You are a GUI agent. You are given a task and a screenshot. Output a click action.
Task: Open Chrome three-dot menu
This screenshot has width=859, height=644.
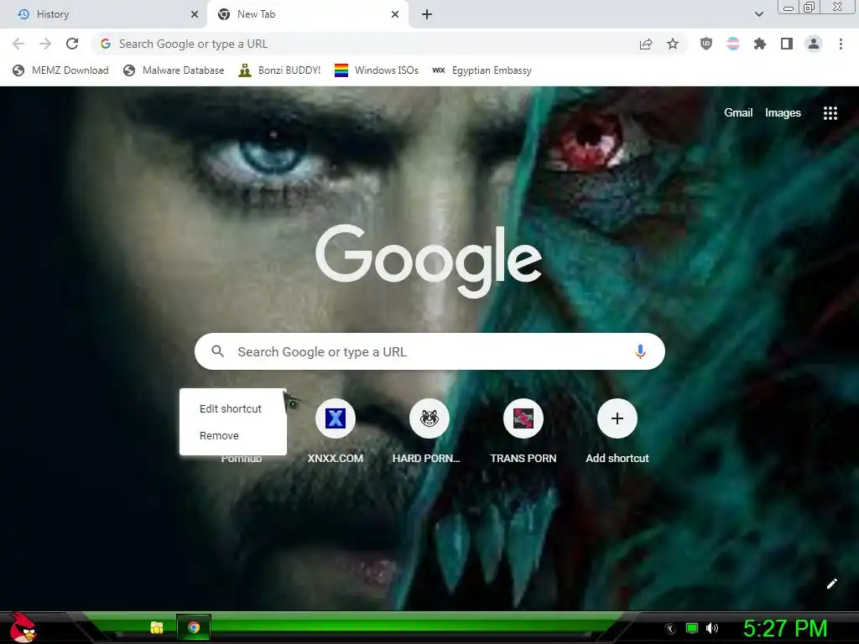coord(841,44)
